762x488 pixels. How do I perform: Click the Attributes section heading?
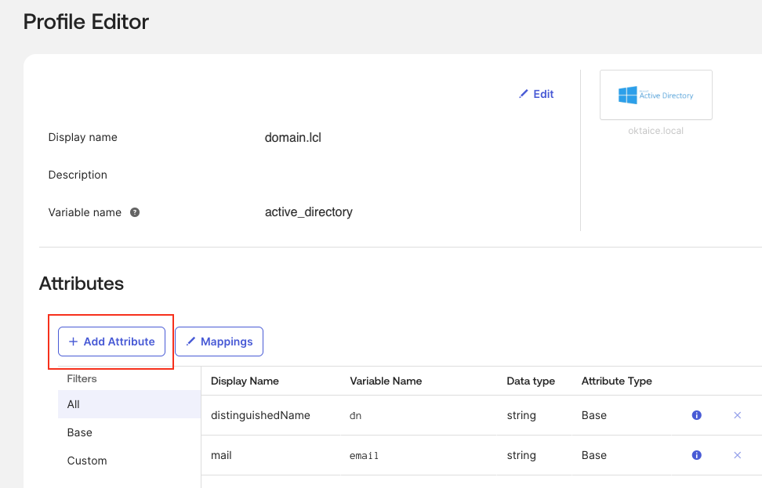tap(82, 283)
